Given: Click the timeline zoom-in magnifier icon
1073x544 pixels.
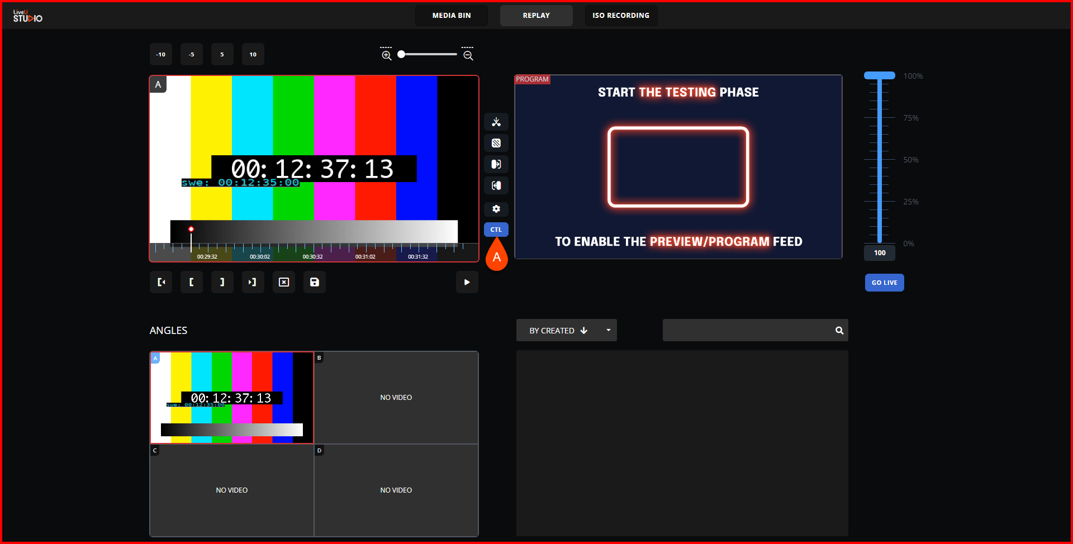Looking at the screenshot, I should pyautogui.click(x=386, y=55).
